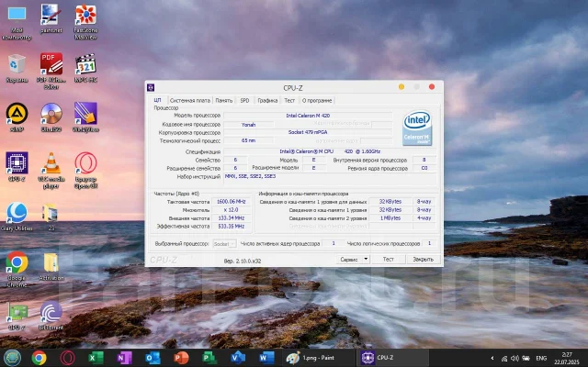Open the My Computer desktop icon
This screenshot has width=588, height=367.
[17, 22]
